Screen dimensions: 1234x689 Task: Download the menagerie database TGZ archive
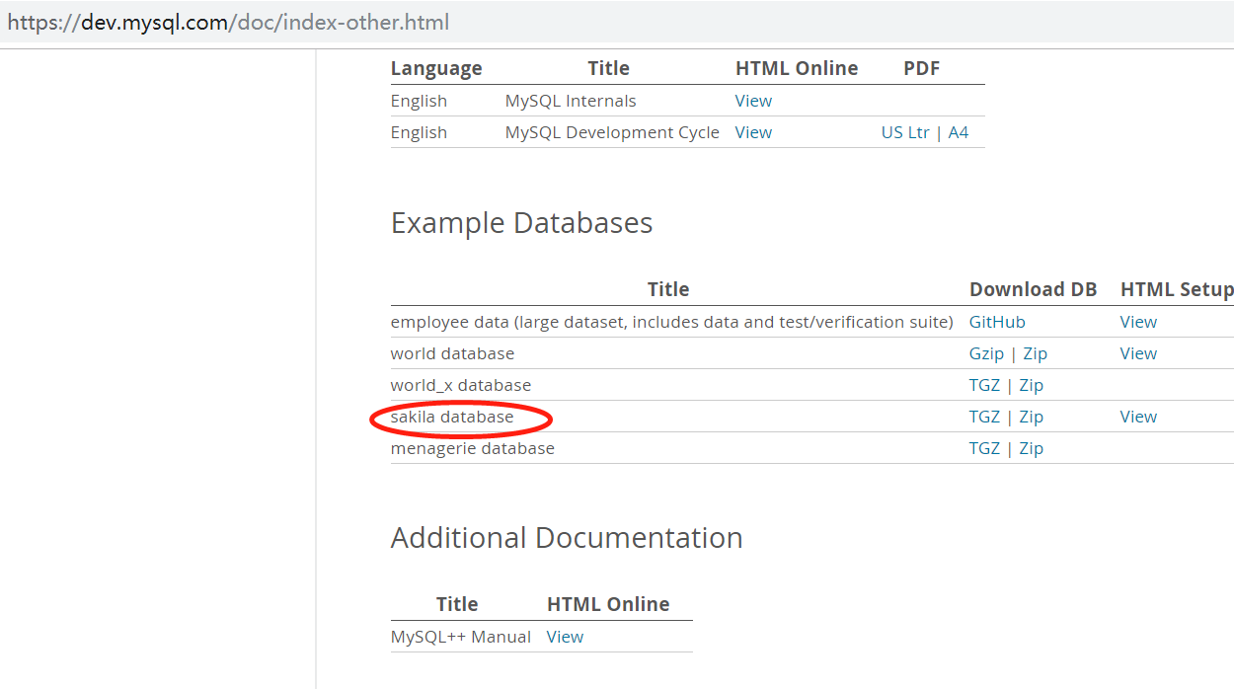point(984,447)
